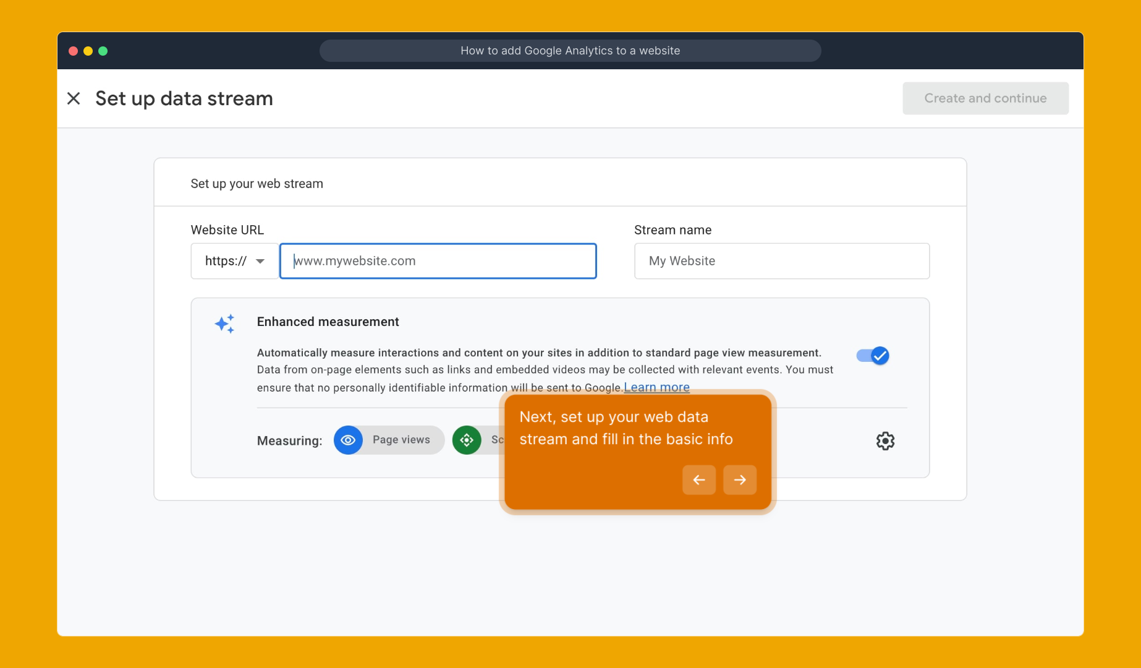
Task: Toggle off Enhanced measurement
Action: tap(872, 355)
